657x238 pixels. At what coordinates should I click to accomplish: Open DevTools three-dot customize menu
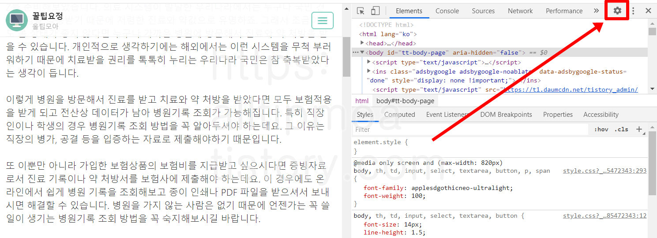(x=633, y=11)
